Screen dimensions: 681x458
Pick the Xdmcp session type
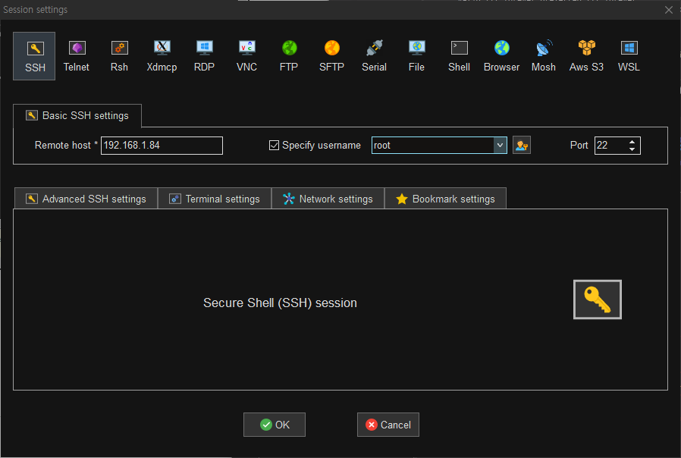pos(162,56)
